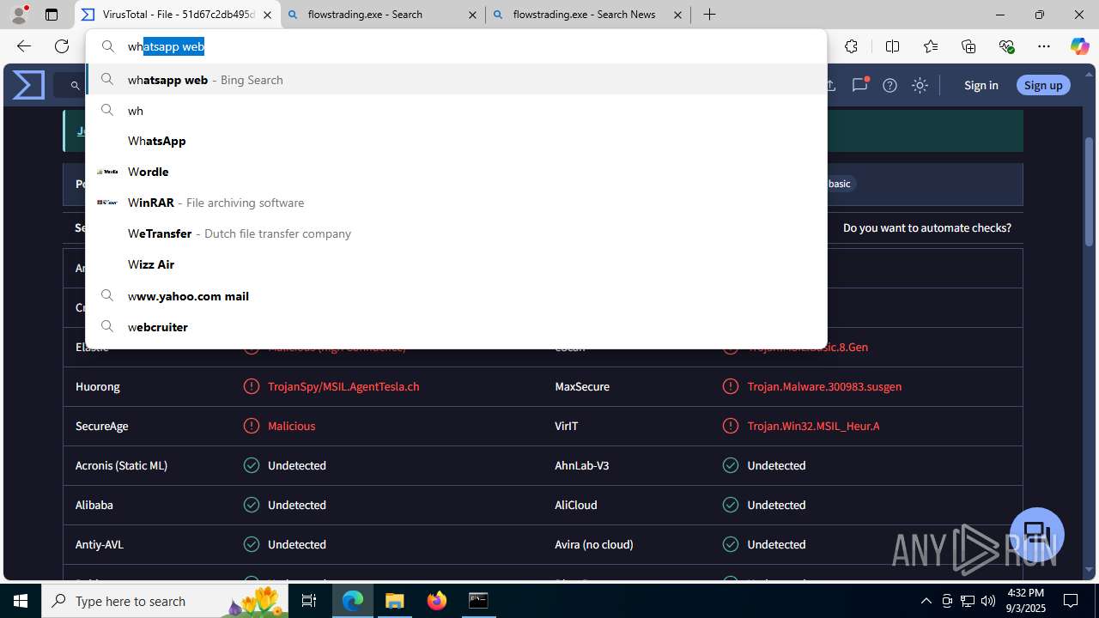This screenshot has height=618, width=1099.
Task: Choose WinRAR file archiving software suggestion
Action: [456, 203]
